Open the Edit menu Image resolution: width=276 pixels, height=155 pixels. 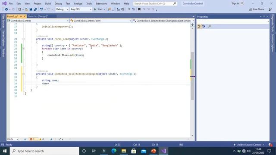(x=19, y=3)
